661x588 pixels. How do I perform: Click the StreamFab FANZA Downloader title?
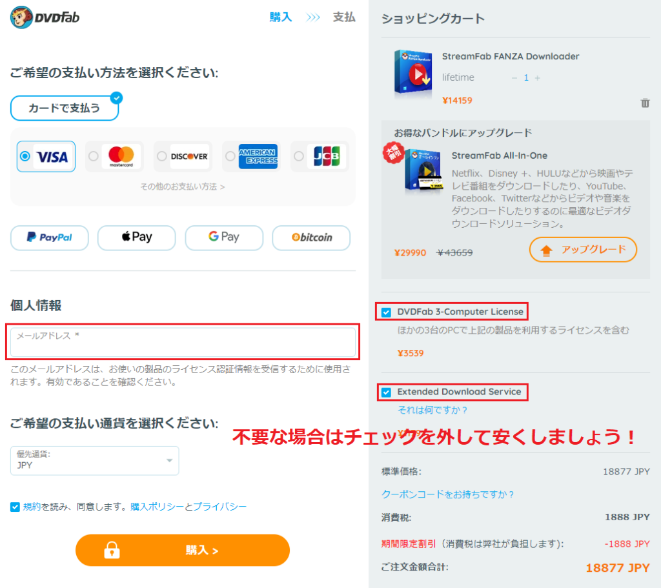point(511,57)
